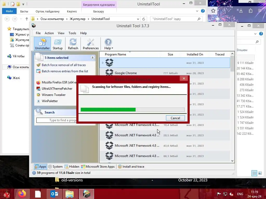This screenshot has height=199, width=266.
Task: Click the browser bookmark star icon
Action: (213, 11)
